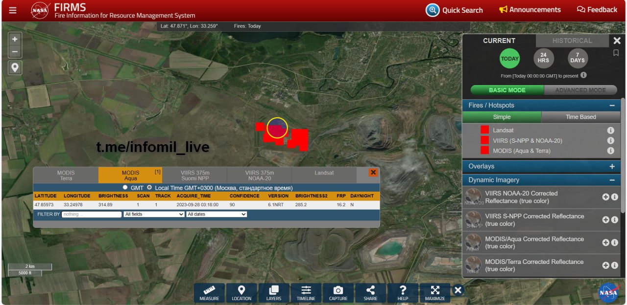Click the Capture camera icon
This screenshot has width=627, height=305.
point(338,293)
